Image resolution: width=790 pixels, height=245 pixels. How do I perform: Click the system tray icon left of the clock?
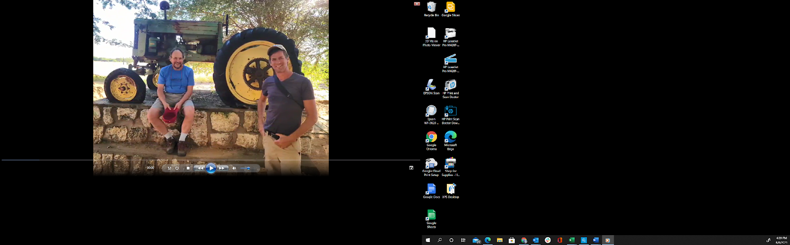[x=768, y=240]
